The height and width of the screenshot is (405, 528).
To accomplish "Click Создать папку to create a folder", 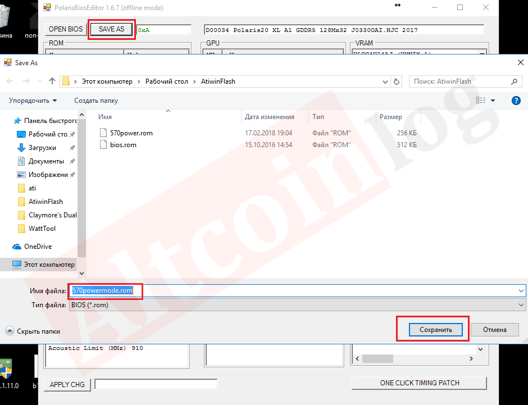I will tap(96, 101).
